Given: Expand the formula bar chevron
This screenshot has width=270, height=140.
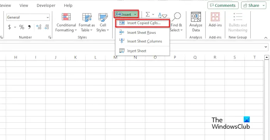Looking at the screenshot, I should click(266, 47).
